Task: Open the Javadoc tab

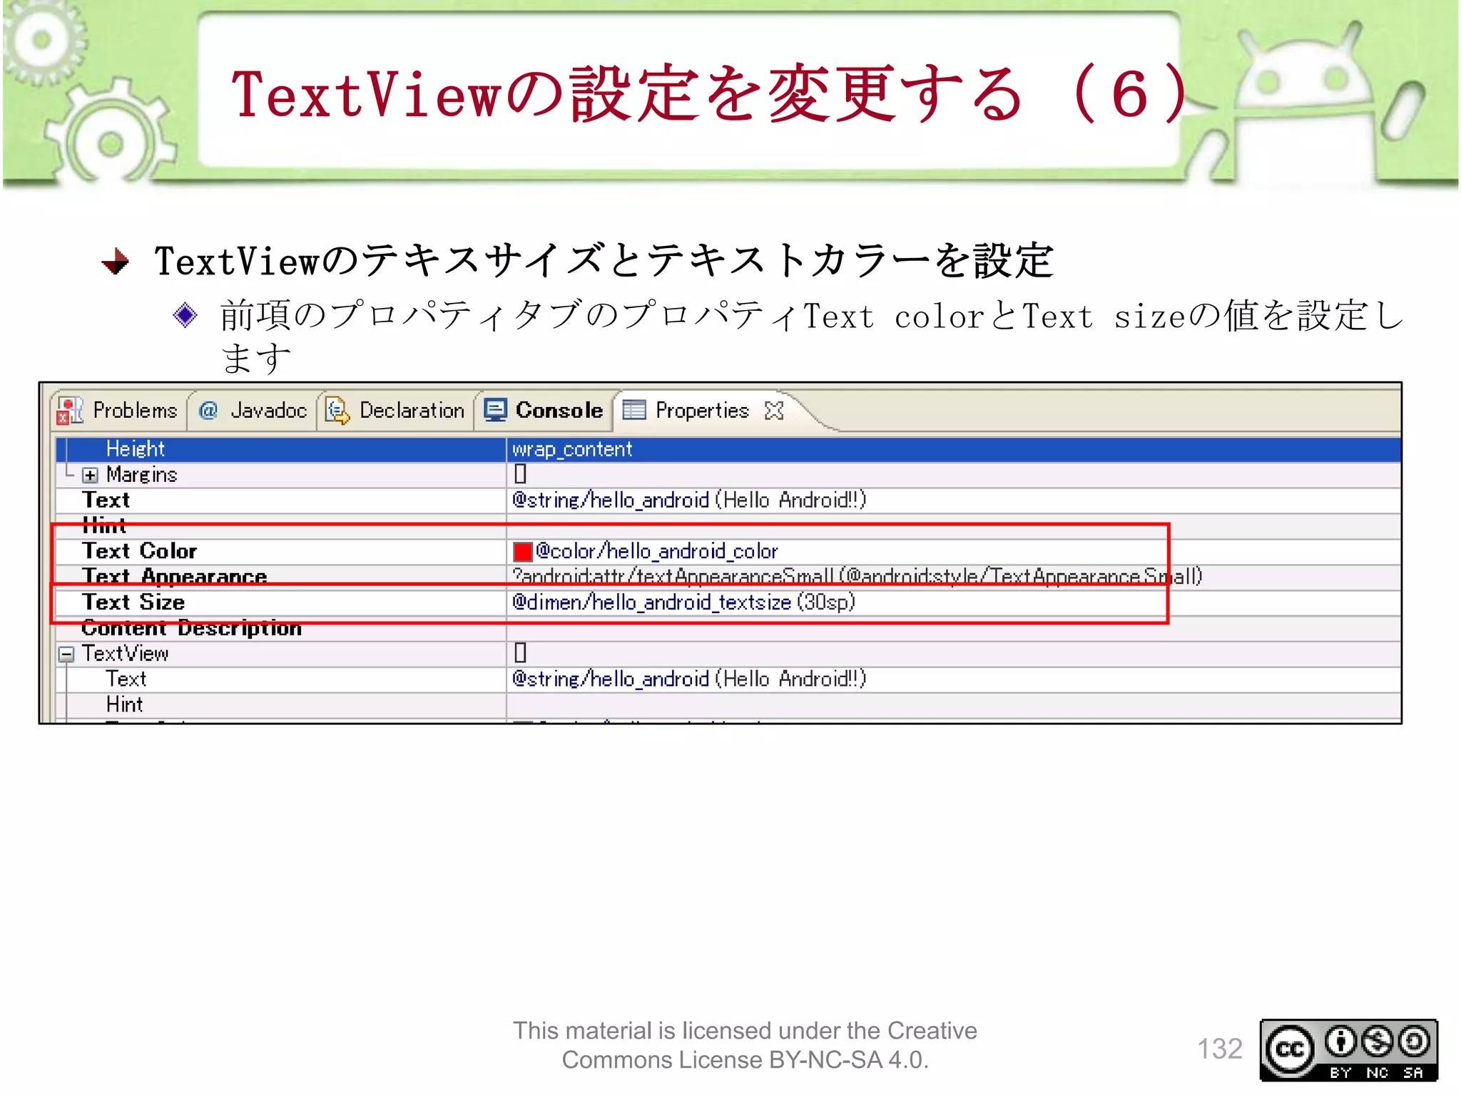Action: [253, 411]
